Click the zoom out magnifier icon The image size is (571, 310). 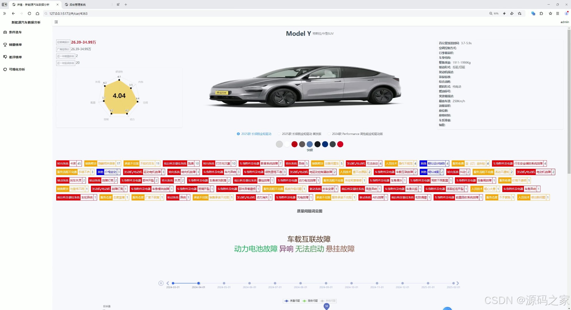491,13
